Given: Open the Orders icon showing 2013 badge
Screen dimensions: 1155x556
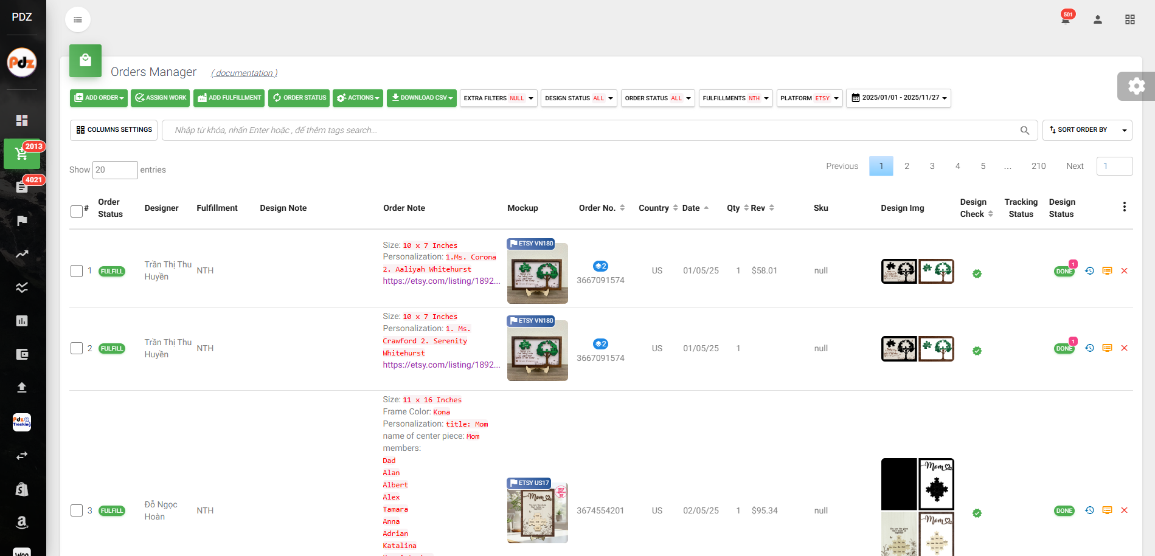Looking at the screenshot, I should pyautogui.click(x=22, y=154).
